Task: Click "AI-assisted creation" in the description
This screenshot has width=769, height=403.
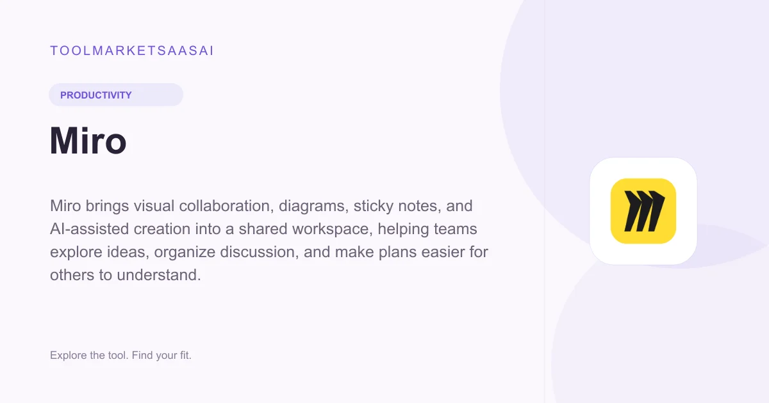Action: point(120,229)
